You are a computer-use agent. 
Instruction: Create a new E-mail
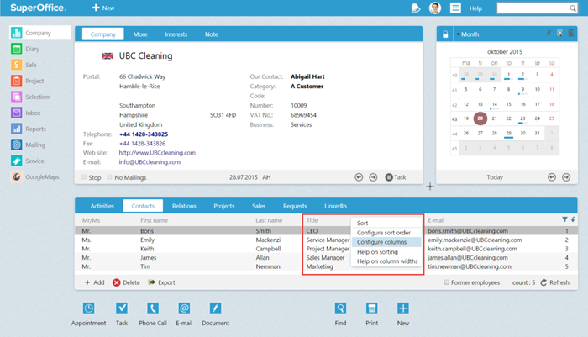[x=184, y=308]
